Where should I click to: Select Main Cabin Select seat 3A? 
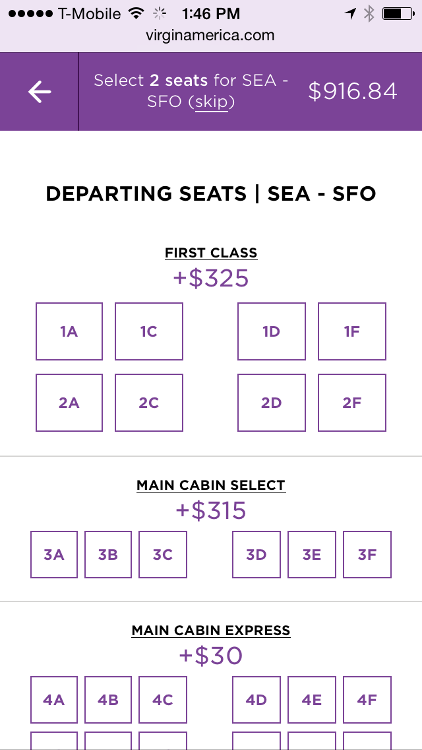[x=54, y=555]
